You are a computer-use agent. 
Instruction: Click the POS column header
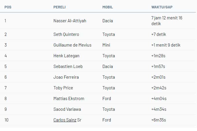[x=8, y=7]
